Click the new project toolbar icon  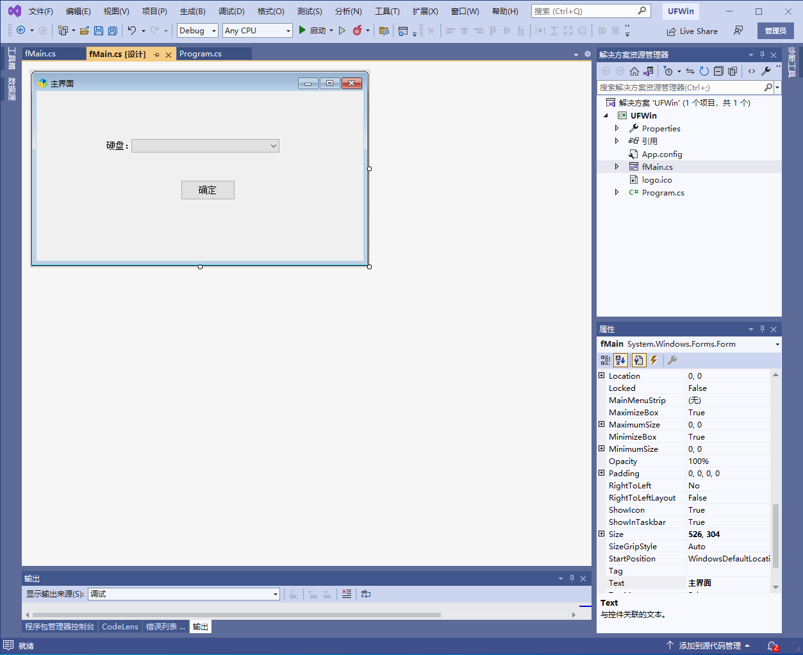point(63,30)
